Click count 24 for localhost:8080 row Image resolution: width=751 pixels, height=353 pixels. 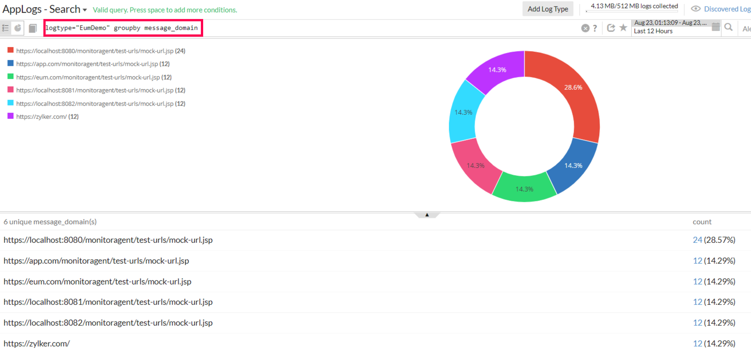tap(697, 240)
